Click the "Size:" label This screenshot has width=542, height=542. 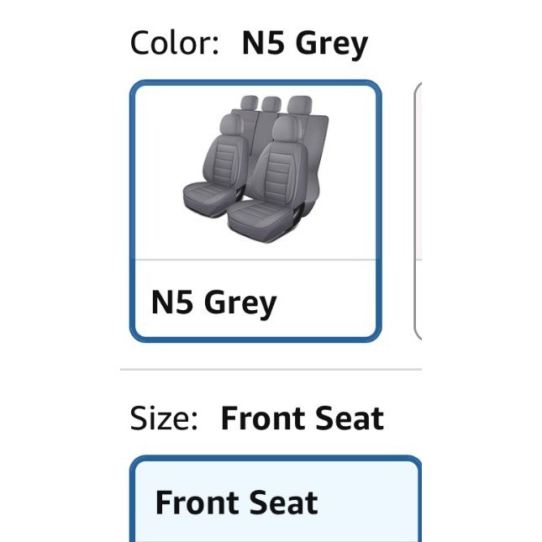(x=164, y=418)
